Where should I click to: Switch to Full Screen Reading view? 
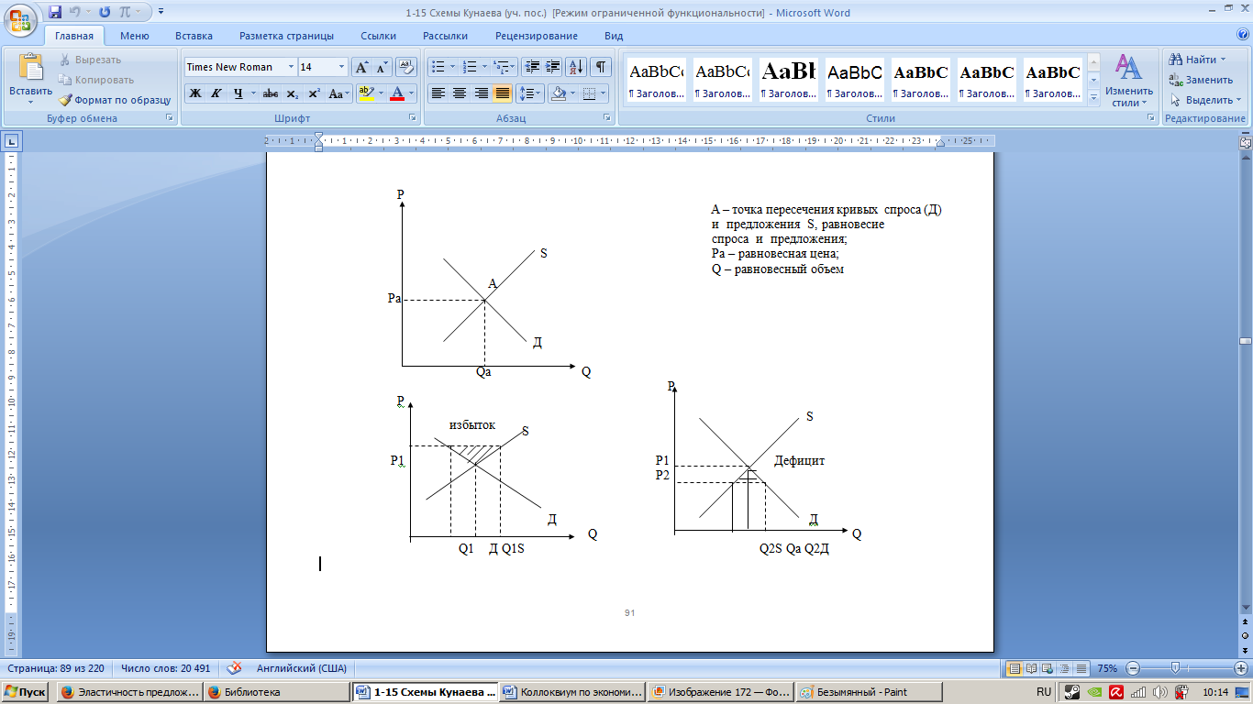[1031, 668]
